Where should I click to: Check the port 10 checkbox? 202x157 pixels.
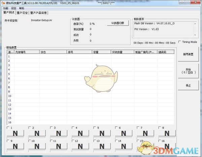(x=30, y=141)
